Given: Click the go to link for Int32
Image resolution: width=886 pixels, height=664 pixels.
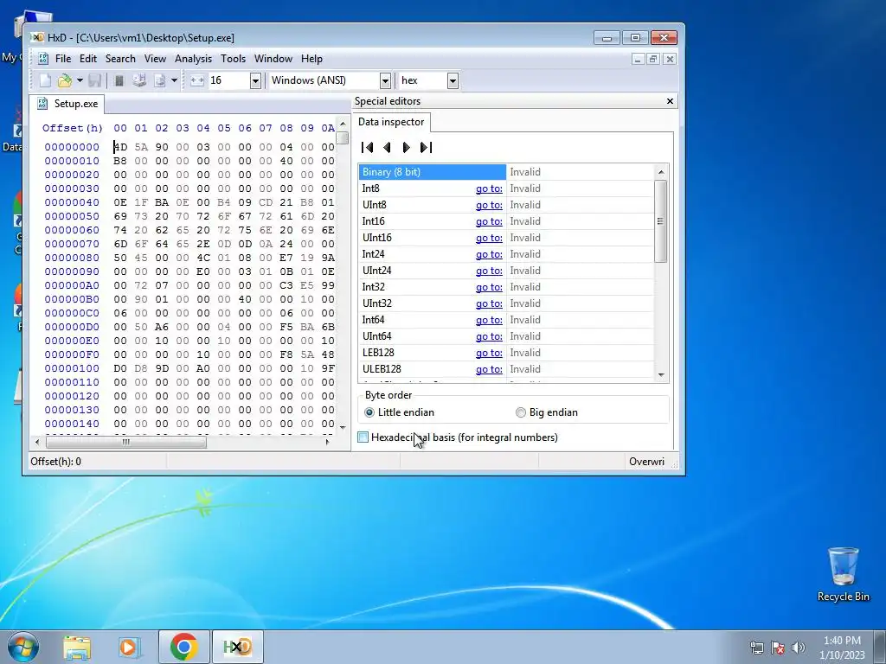Looking at the screenshot, I should [x=489, y=287].
